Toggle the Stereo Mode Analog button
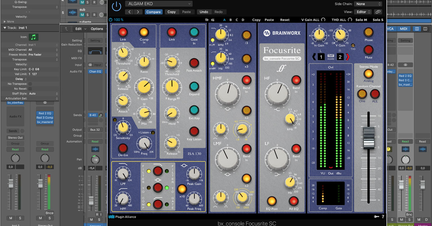Image resolution: width=432 pixels, height=226 pixels. [x=368, y=74]
